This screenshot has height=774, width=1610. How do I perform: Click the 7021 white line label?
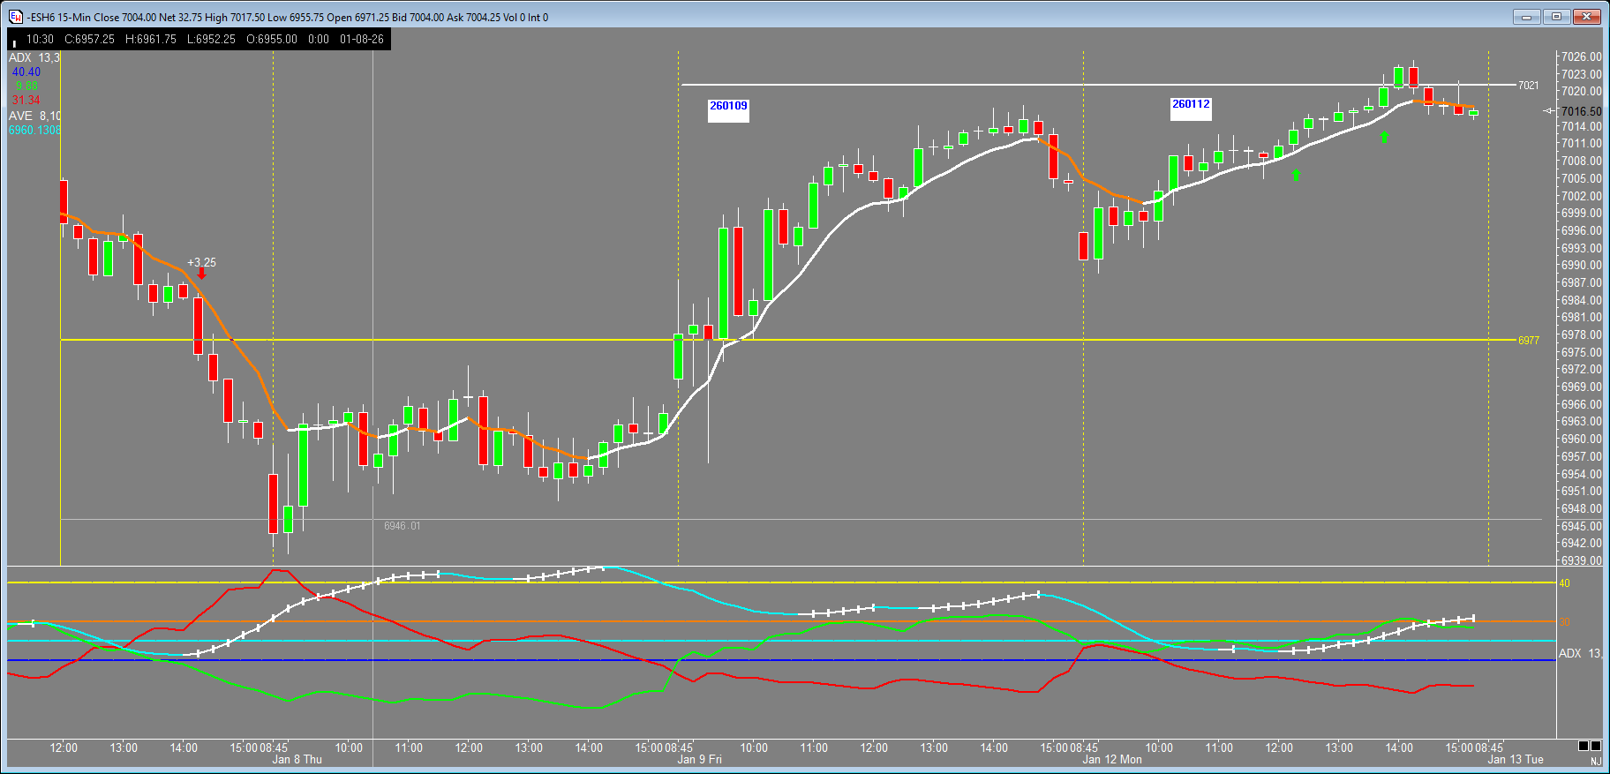pos(1528,86)
